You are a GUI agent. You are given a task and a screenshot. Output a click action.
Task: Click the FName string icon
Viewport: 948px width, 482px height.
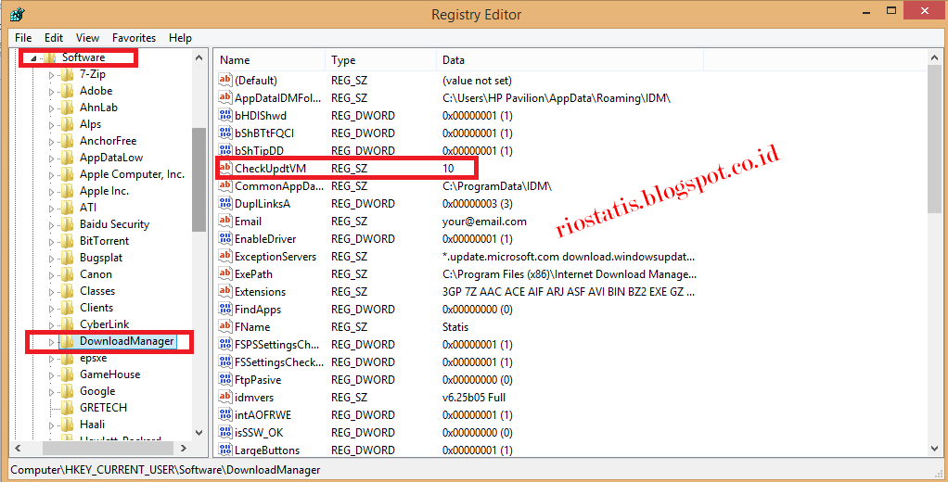pyautogui.click(x=224, y=327)
